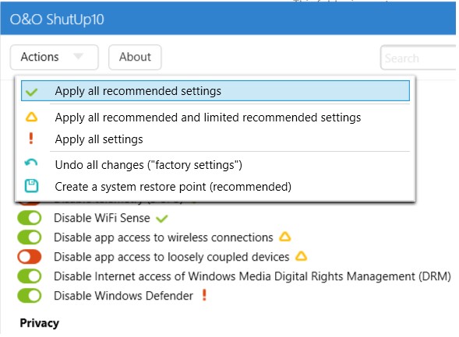
Task: Click the restore point floppy disk icon
Action: pyautogui.click(x=31, y=186)
